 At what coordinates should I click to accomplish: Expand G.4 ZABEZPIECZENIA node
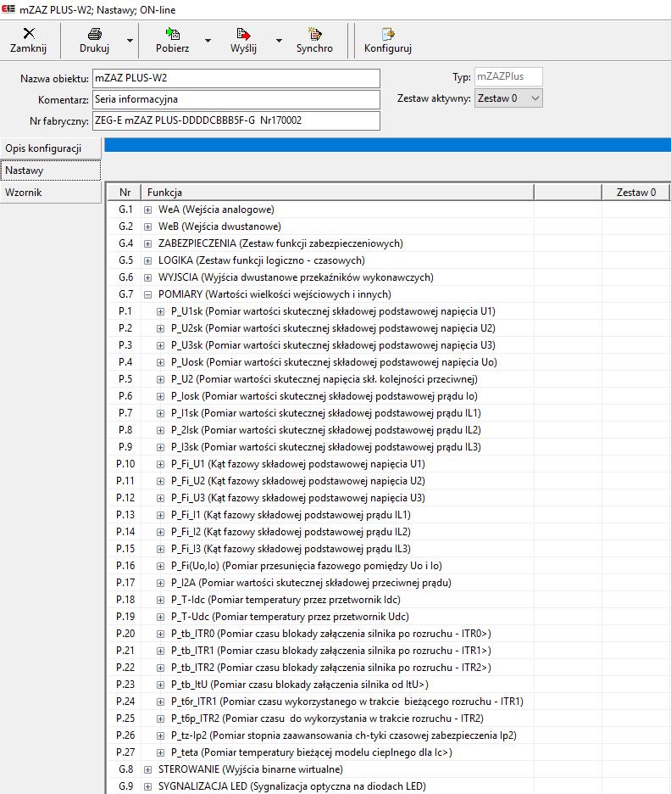coord(147,243)
